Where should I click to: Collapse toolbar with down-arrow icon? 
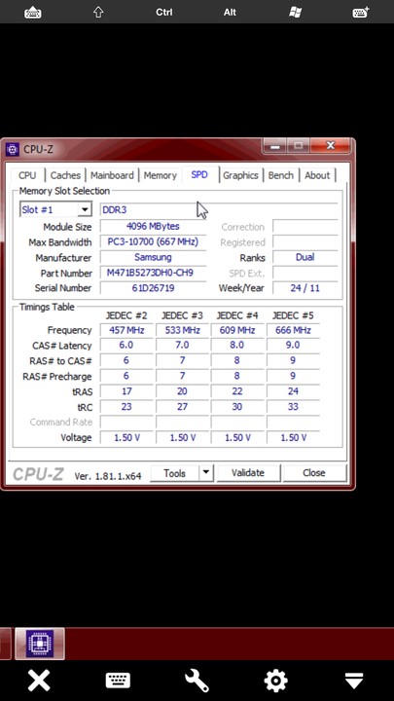pyautogui.click(x=354, y=681)
